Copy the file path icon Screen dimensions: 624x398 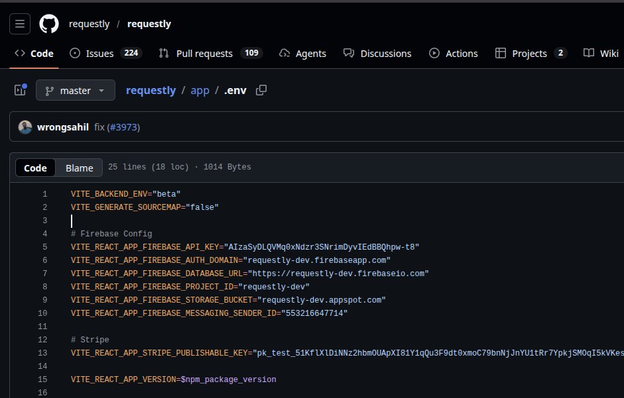(261, 90)
